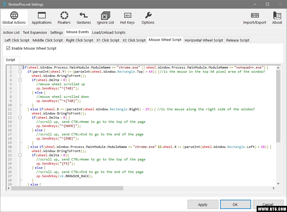Click the sp.SendKeys("{F5}") code line
The width and height of the screenshot is (287, 212).
tap(56, 164)
